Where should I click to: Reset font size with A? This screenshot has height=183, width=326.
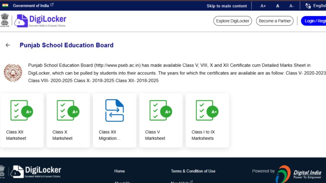coord(278,6)
